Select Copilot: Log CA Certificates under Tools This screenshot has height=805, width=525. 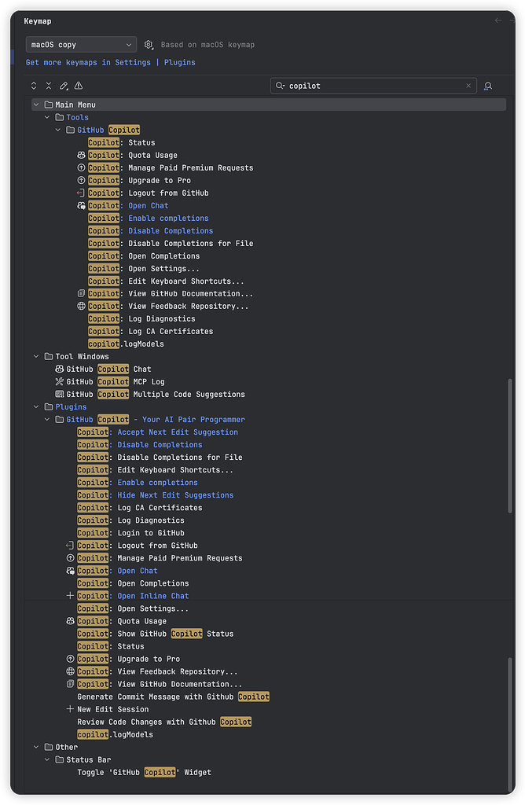150,331
